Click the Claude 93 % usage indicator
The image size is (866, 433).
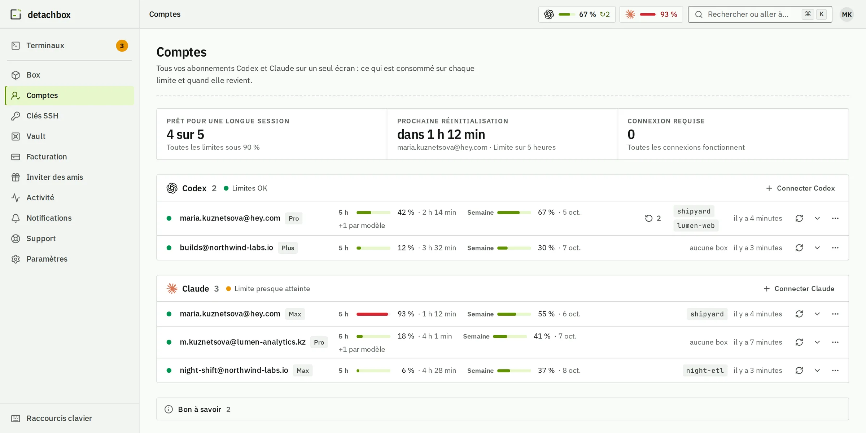pos(651,14)
